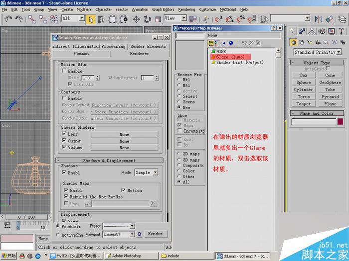Switch to the Render Elements tab
The height and width of the screenshot is (261, 349).
pos(148,46)
